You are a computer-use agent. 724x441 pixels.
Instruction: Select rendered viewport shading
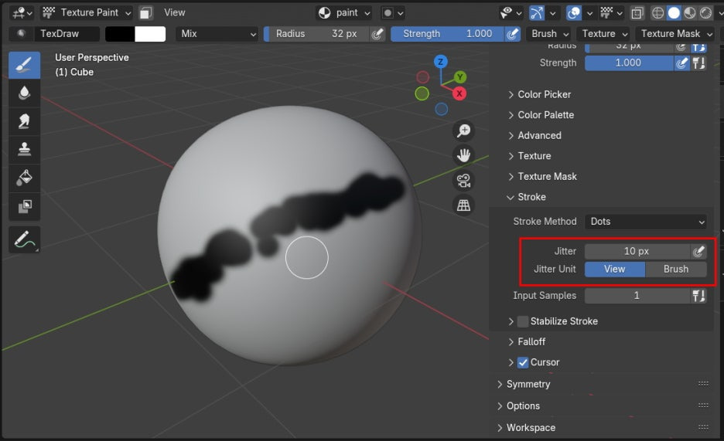click(x=705, y=13)
